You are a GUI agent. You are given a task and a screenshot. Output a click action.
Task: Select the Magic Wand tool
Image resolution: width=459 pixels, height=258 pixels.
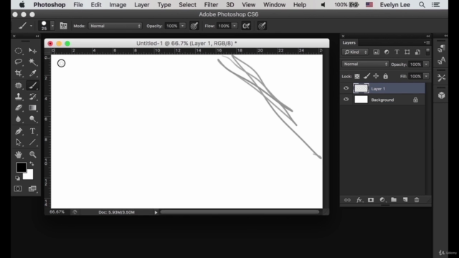click(x=32, y=62)
